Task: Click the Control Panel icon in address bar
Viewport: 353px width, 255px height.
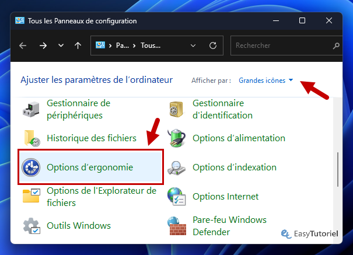Action: coord(100,46)
